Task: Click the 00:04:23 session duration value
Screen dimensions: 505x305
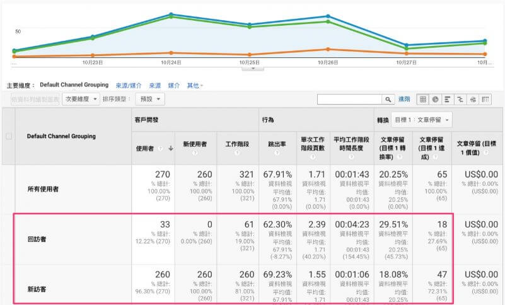Action: tap(352, 224)
